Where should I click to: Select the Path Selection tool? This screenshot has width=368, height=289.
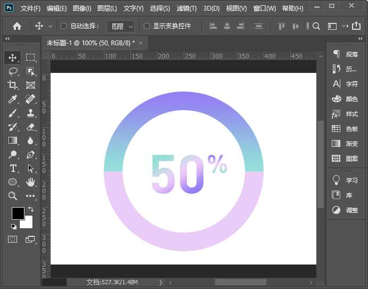click(x=30, y=168)
